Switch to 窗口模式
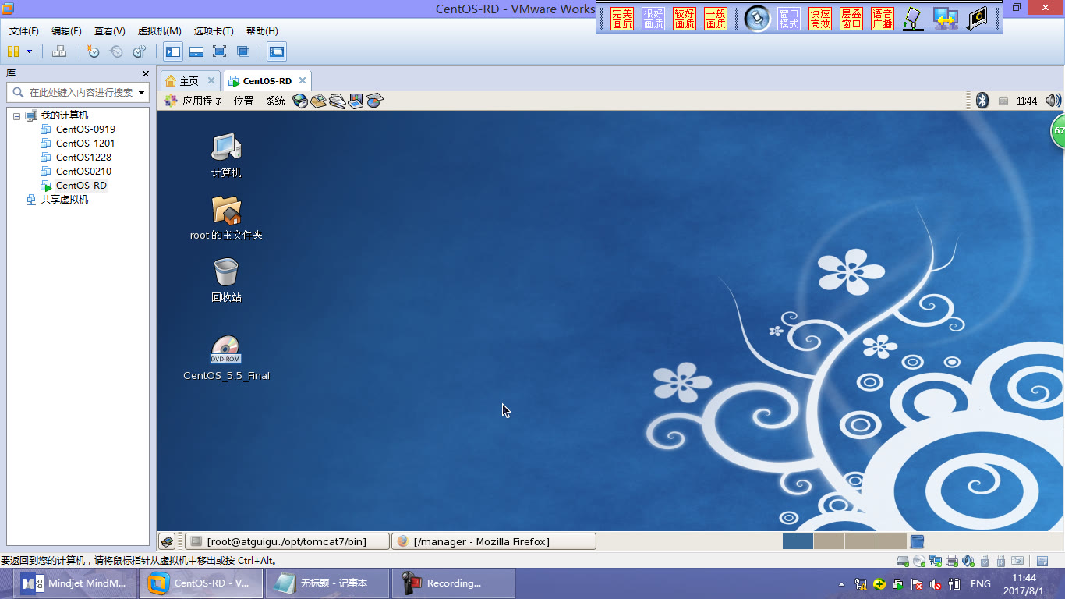Viewport: 1065px width, 599px height. [x=789, y=19]
